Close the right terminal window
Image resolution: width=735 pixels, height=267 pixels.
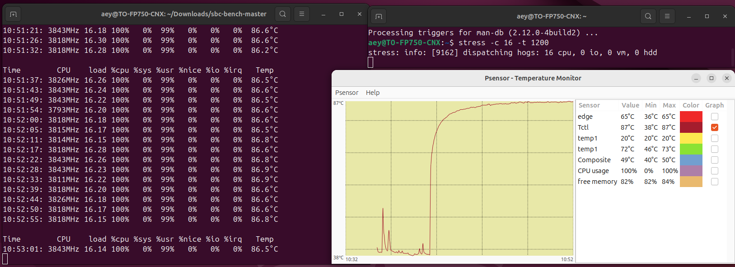coord(725,16)
